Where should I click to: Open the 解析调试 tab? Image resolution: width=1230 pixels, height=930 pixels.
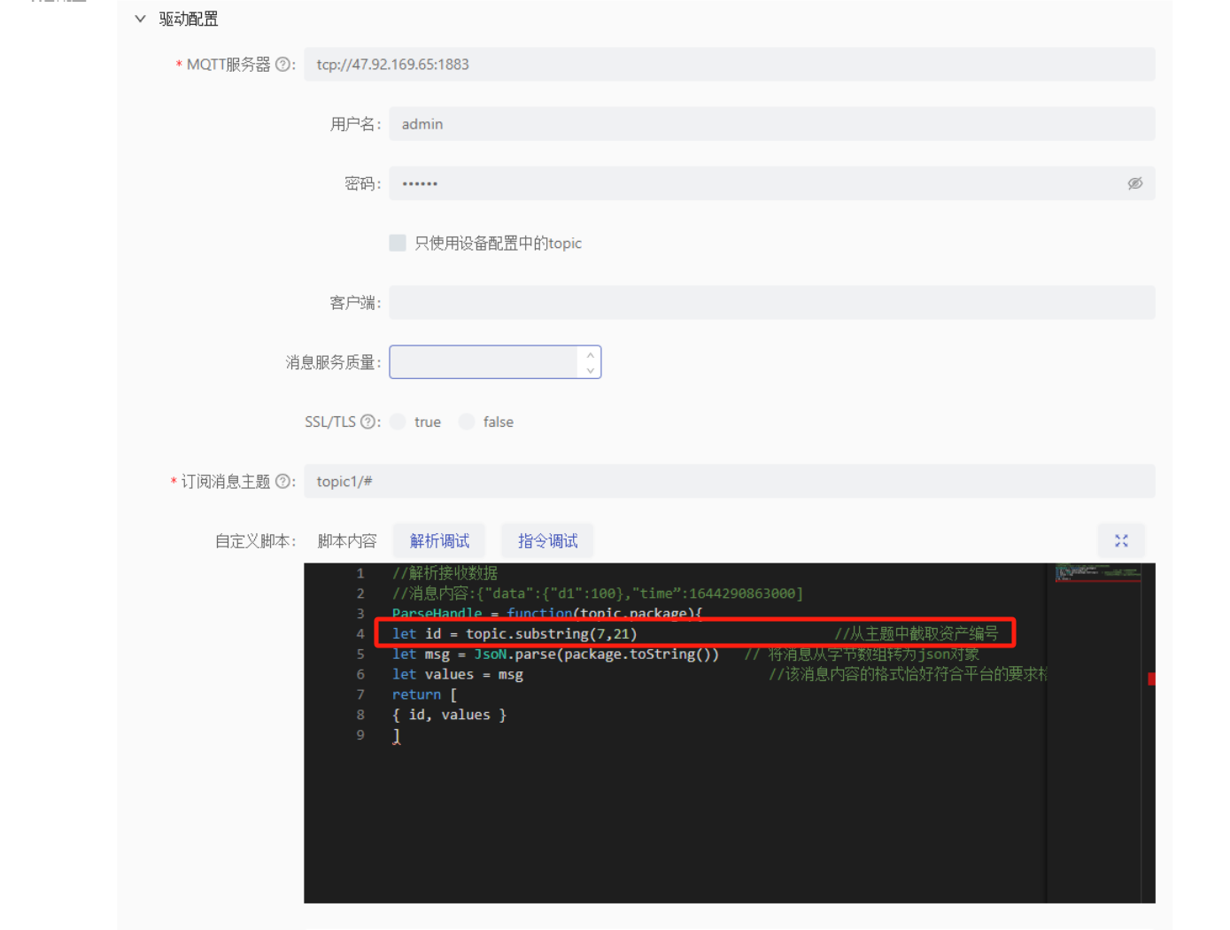[440, 541]
